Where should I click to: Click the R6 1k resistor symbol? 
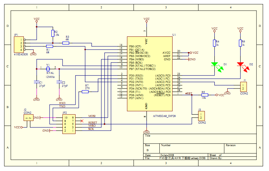(x=241, y=43)
